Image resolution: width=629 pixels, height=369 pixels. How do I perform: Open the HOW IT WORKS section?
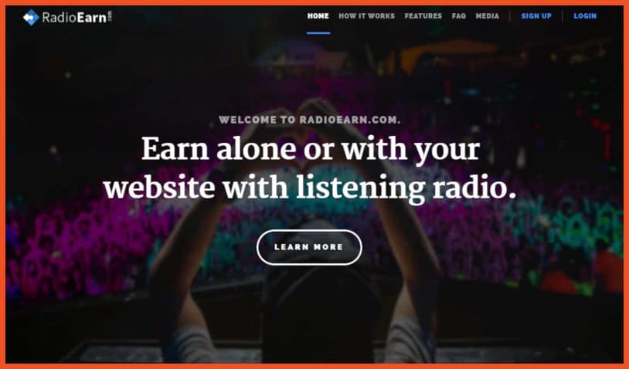pos(366,16)
